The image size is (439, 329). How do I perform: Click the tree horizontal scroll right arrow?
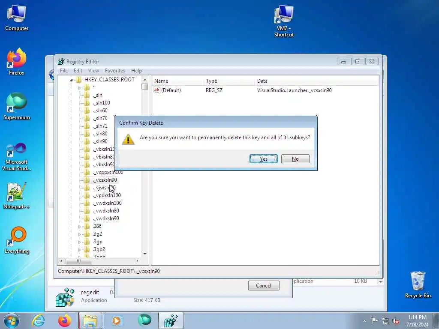(x=137, y=261)
